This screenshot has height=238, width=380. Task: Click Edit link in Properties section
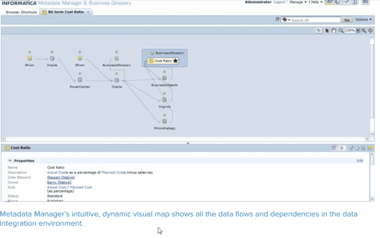coord(360,161)
